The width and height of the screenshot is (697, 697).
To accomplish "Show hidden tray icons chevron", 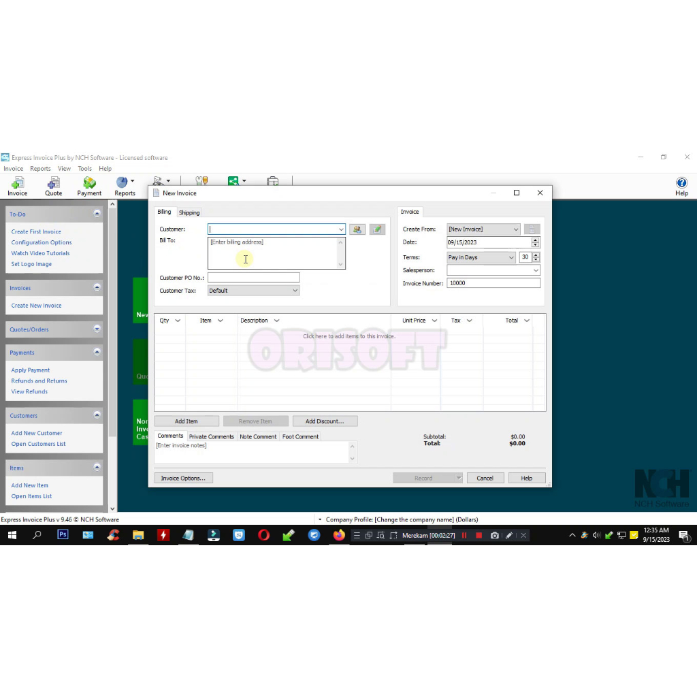I will pos(572,535).
